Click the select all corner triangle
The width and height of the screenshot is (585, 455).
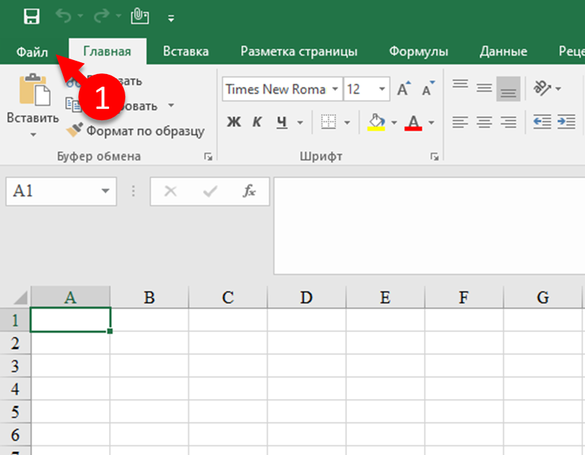20,298
